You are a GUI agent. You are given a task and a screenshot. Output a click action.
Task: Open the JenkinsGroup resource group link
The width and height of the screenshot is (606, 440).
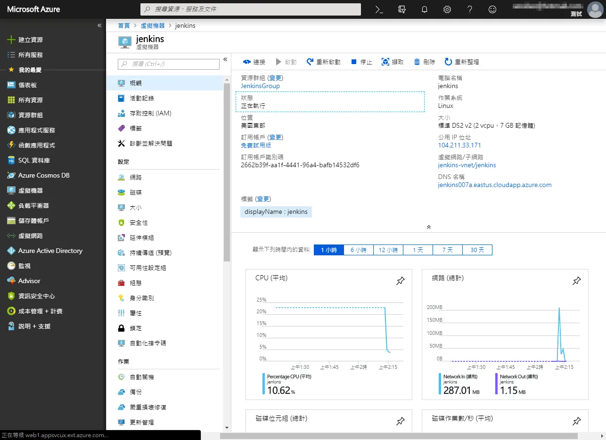click(x=260, y=86)
